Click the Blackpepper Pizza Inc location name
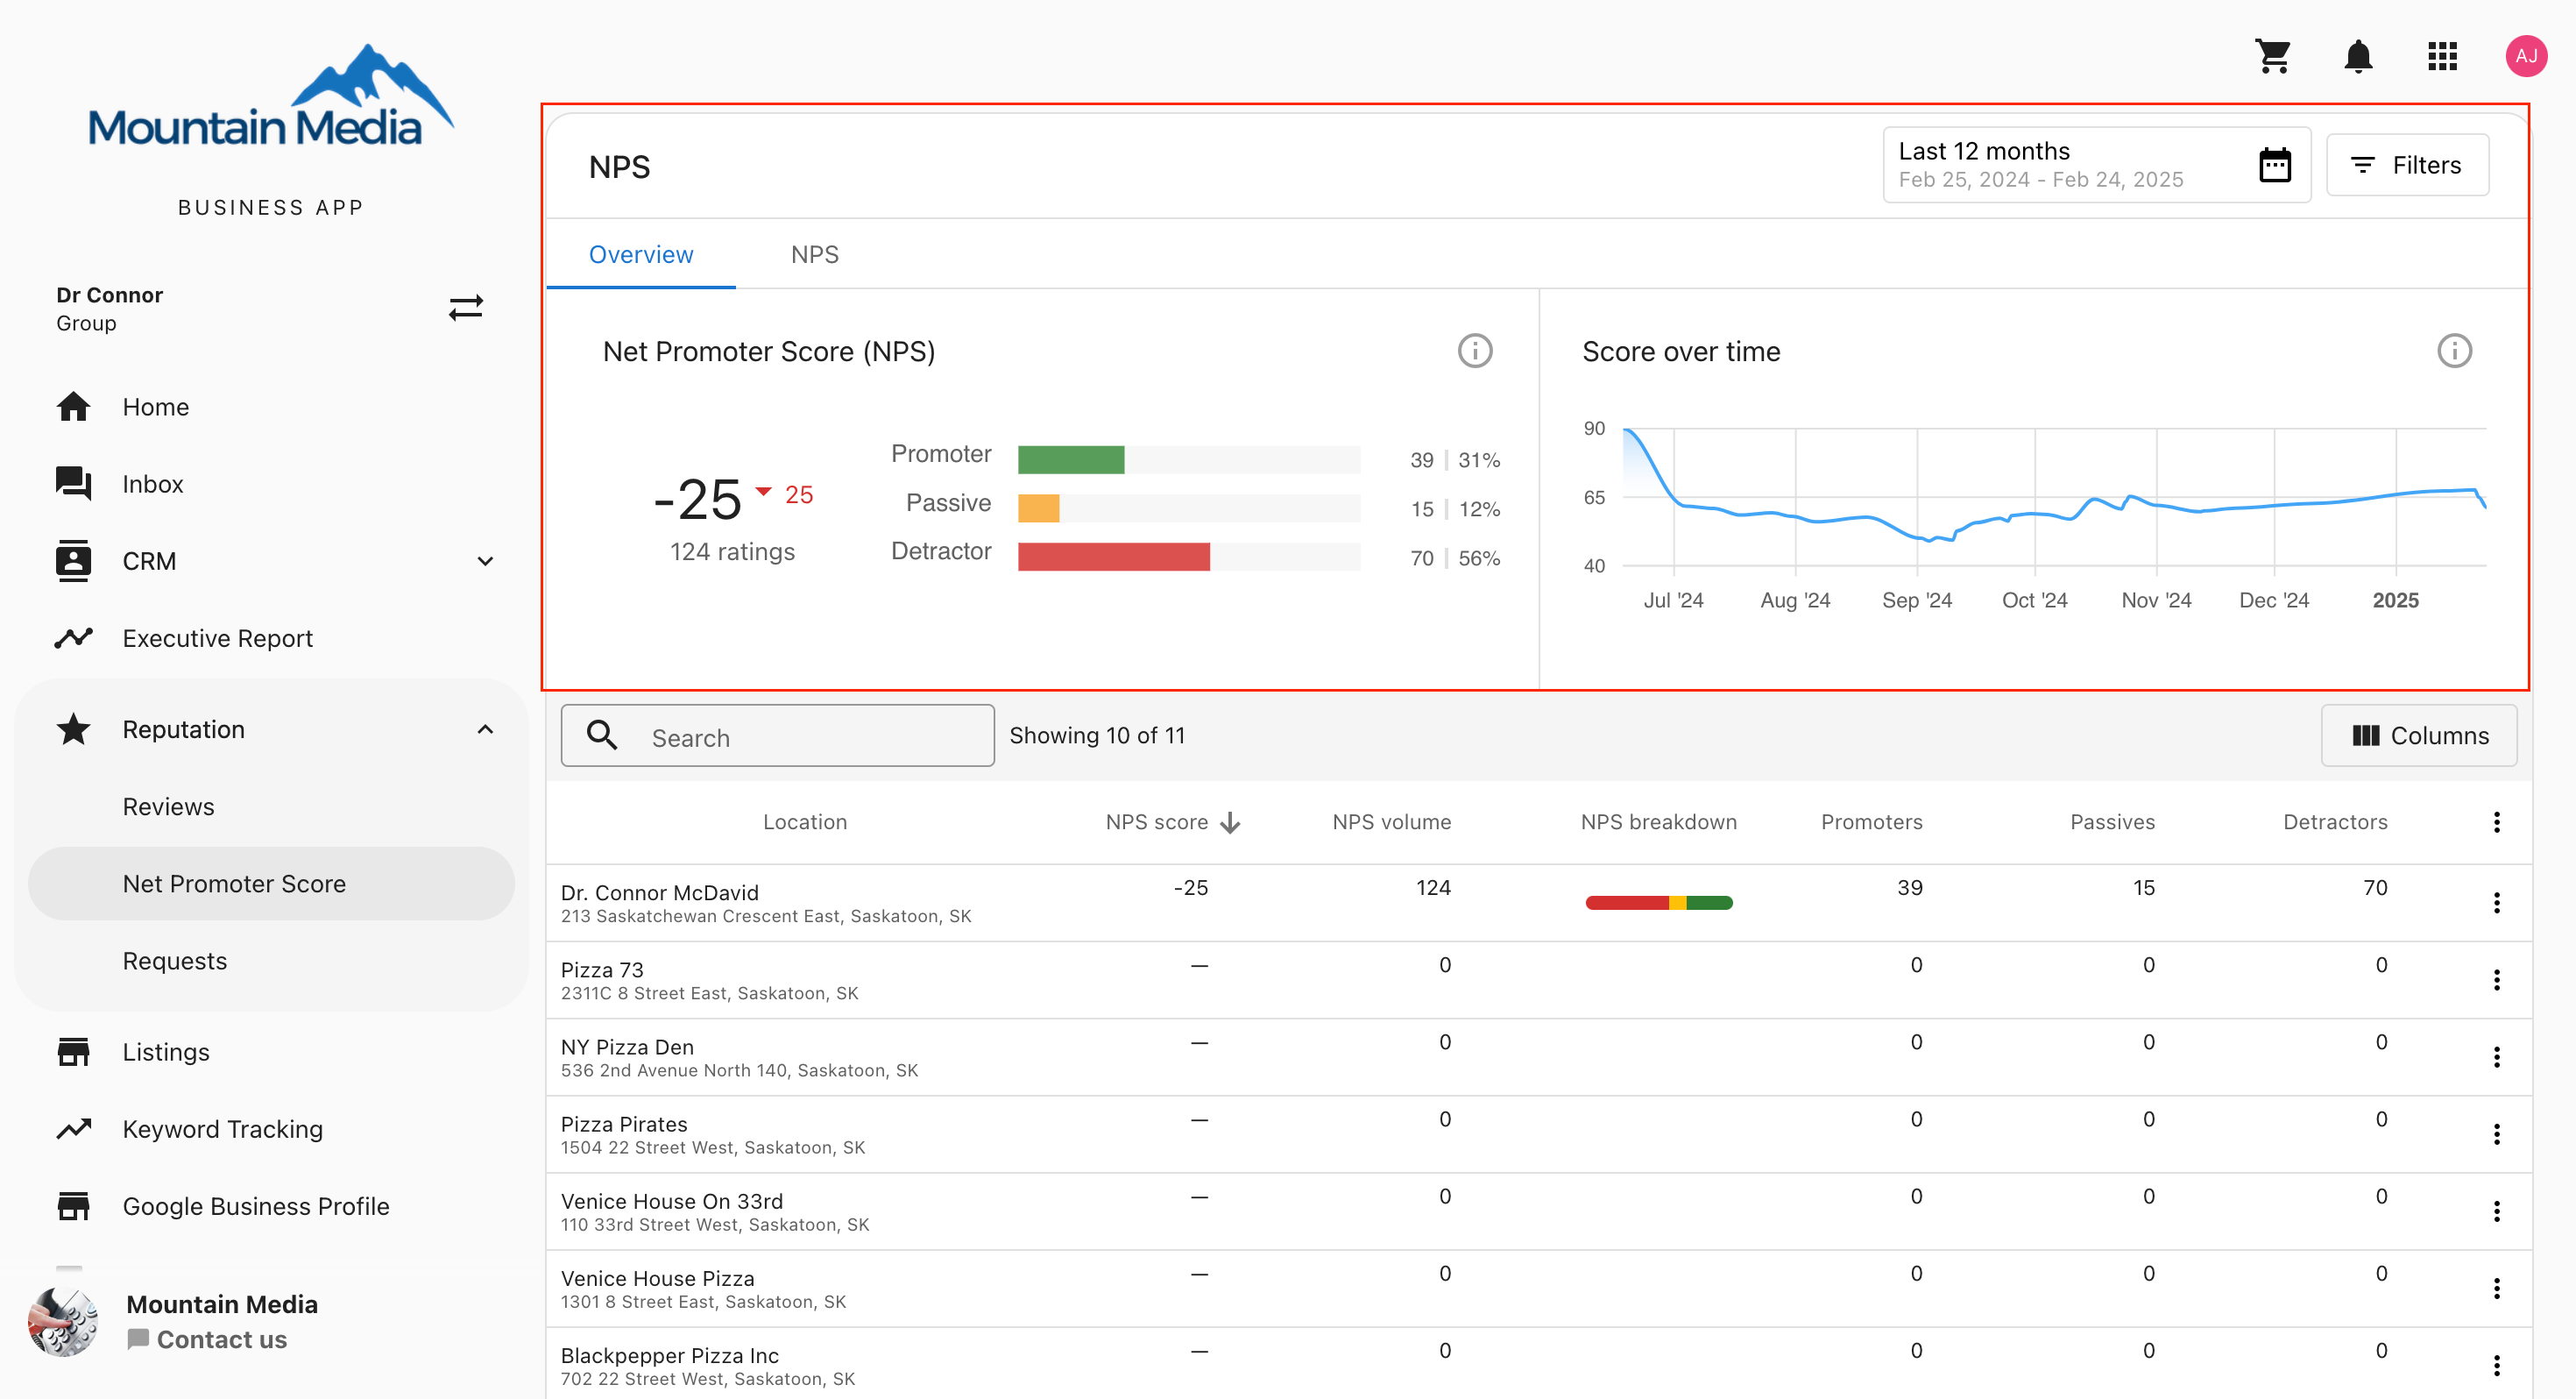 pyautogui.click(x=669, y=1356)
